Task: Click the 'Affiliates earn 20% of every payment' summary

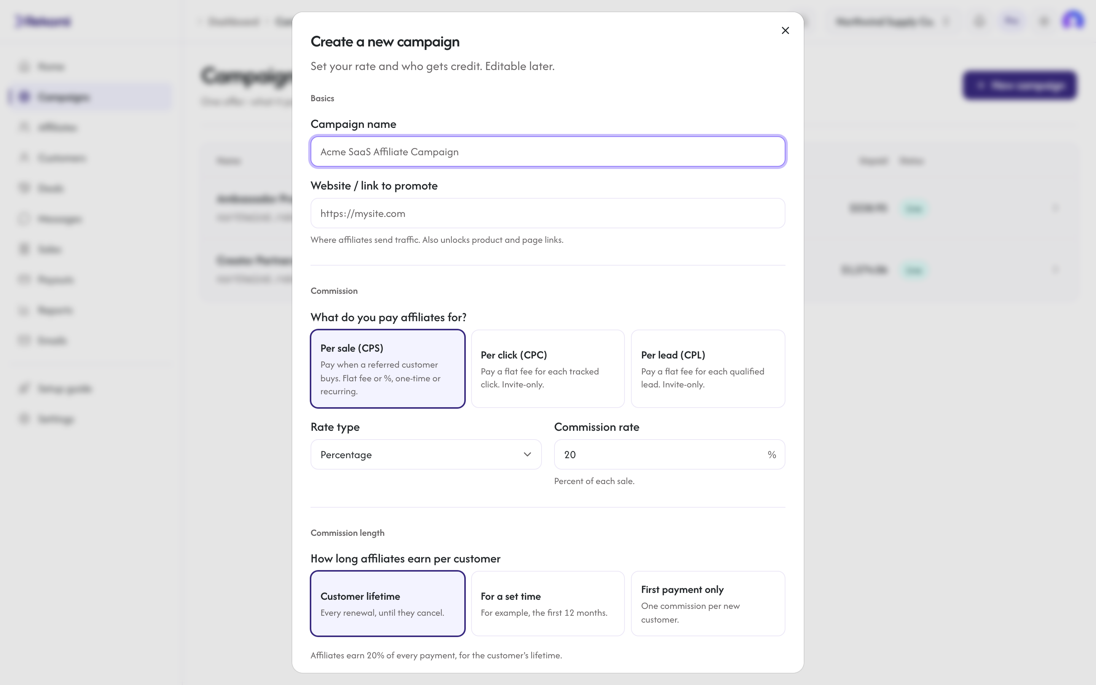Action: coord(436,656)
